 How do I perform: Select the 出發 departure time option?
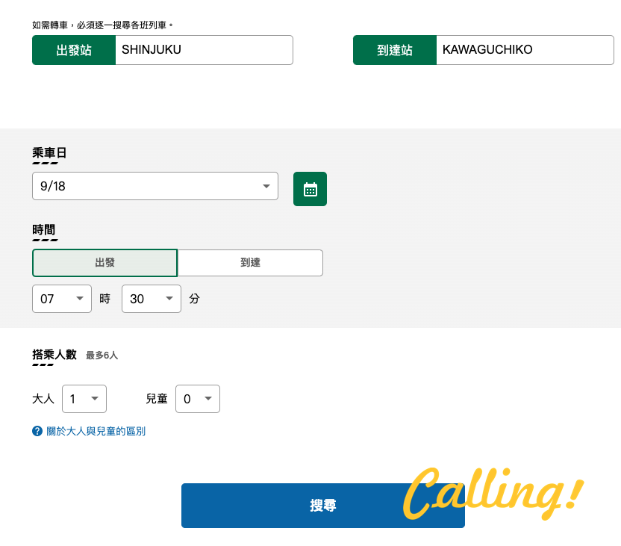(x=104, y=263)
